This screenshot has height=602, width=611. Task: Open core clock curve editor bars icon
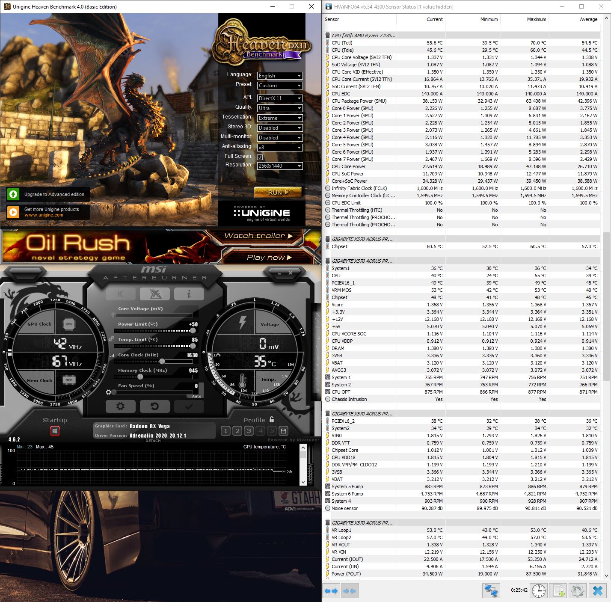[113, 355]
